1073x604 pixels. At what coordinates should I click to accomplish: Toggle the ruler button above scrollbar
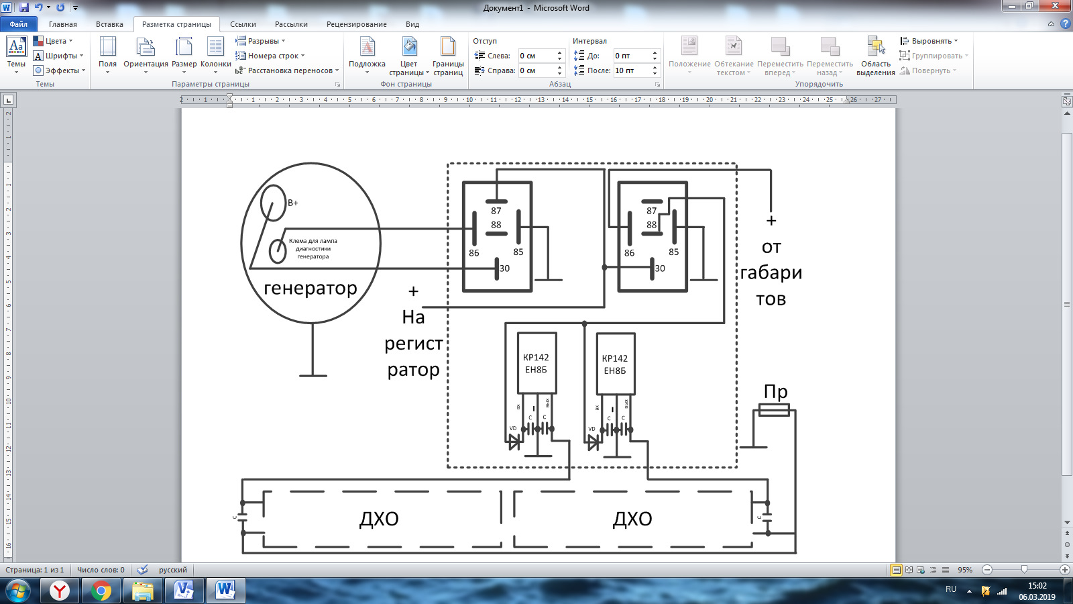pos(1067,101)
